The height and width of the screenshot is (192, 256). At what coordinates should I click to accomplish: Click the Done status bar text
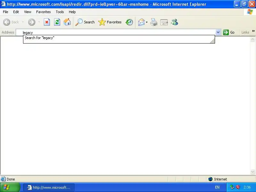pos(11,179)
